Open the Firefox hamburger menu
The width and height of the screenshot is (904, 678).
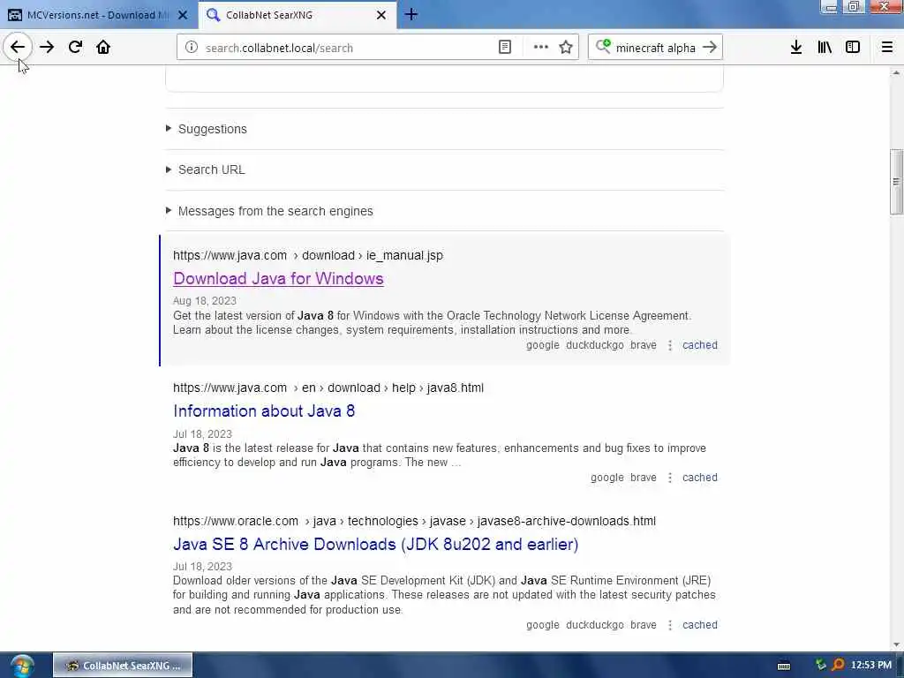887,48
